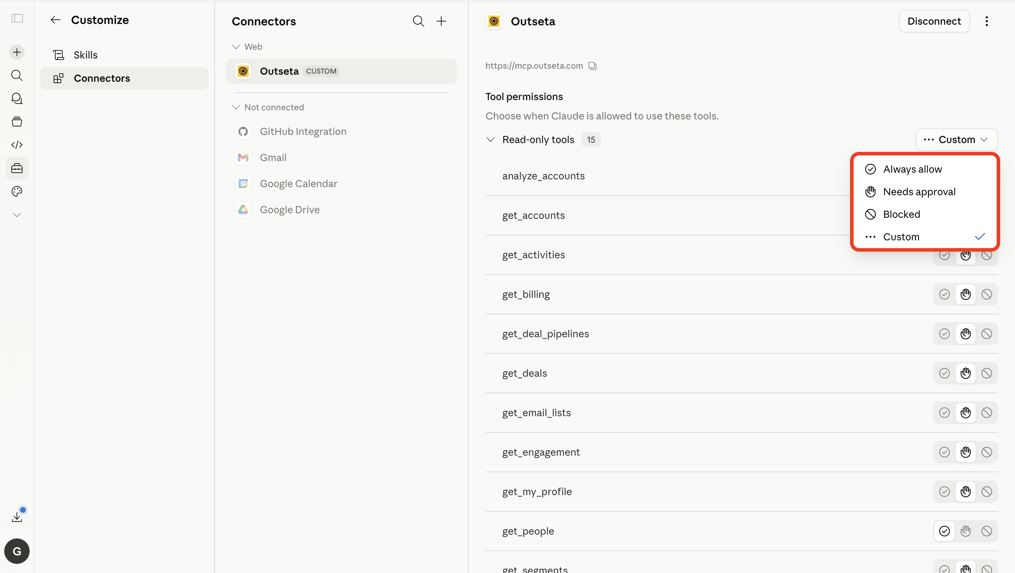Click the get_activities tool name
Image resolution: width=1015 pixels, height=573 pixels.
click(x=534, y=254)
